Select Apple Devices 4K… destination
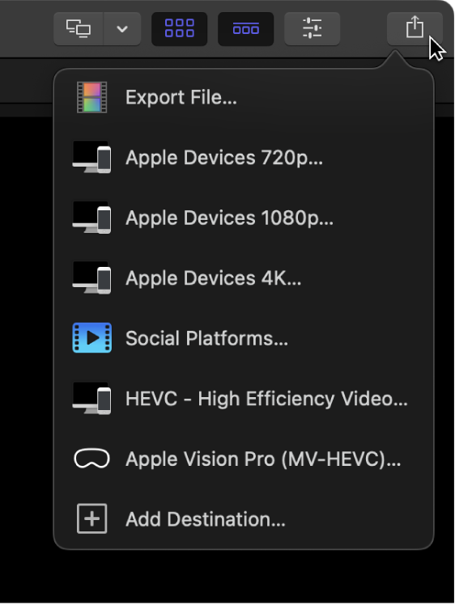Viewport: 455px width, 605px height. click(x=244, y=277)
